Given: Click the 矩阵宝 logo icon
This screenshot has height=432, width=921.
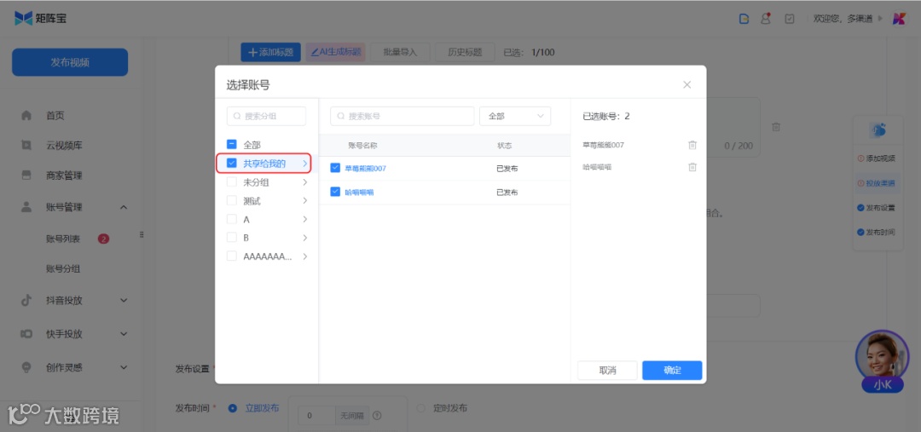Looking at the screenshot, I should pos(24,18).
